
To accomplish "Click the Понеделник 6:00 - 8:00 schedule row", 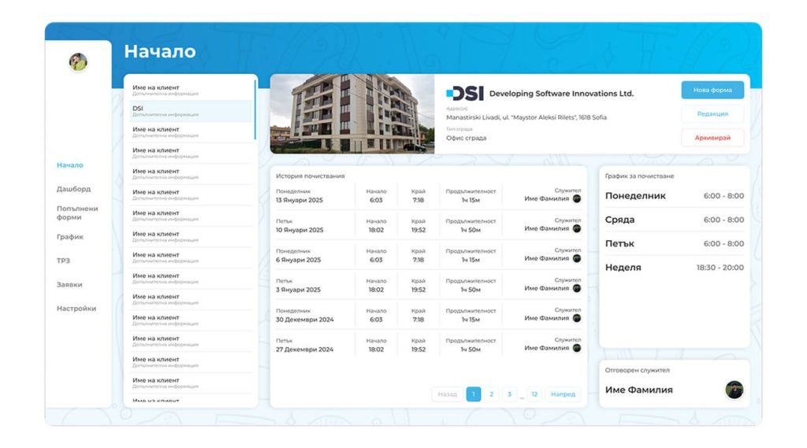I will pyautogui.click(x=675, y=196).
